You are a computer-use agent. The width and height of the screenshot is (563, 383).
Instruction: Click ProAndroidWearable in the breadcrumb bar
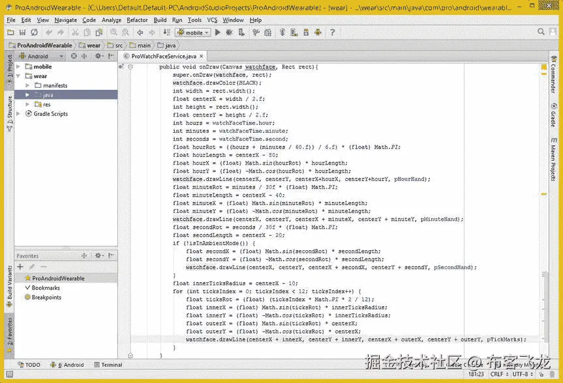tap(40, 46)
